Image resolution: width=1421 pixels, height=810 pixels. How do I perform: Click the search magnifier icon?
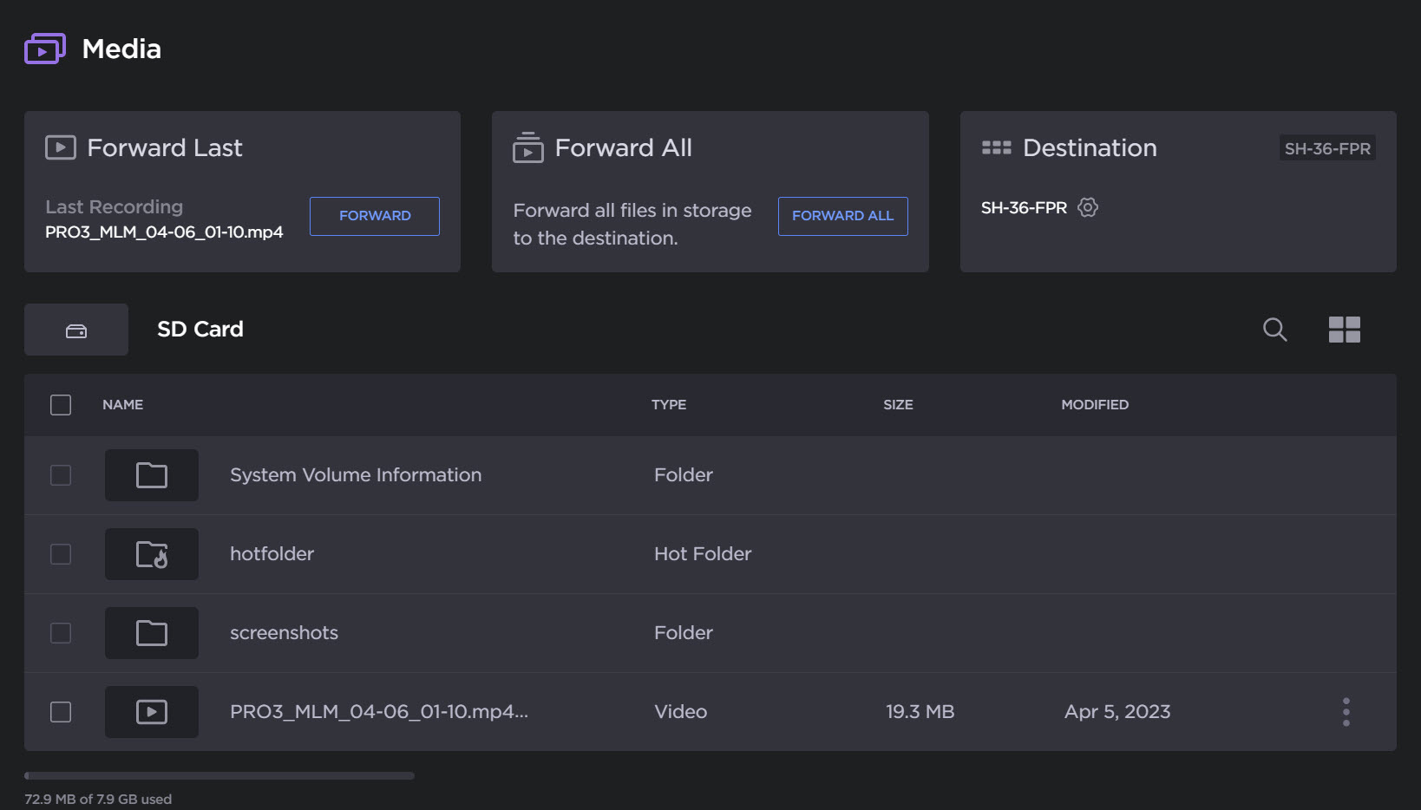[x=1274, y=330]
